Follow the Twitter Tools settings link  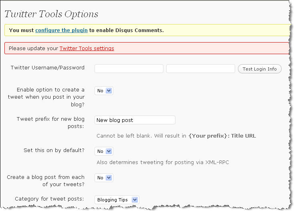(87, 49)
